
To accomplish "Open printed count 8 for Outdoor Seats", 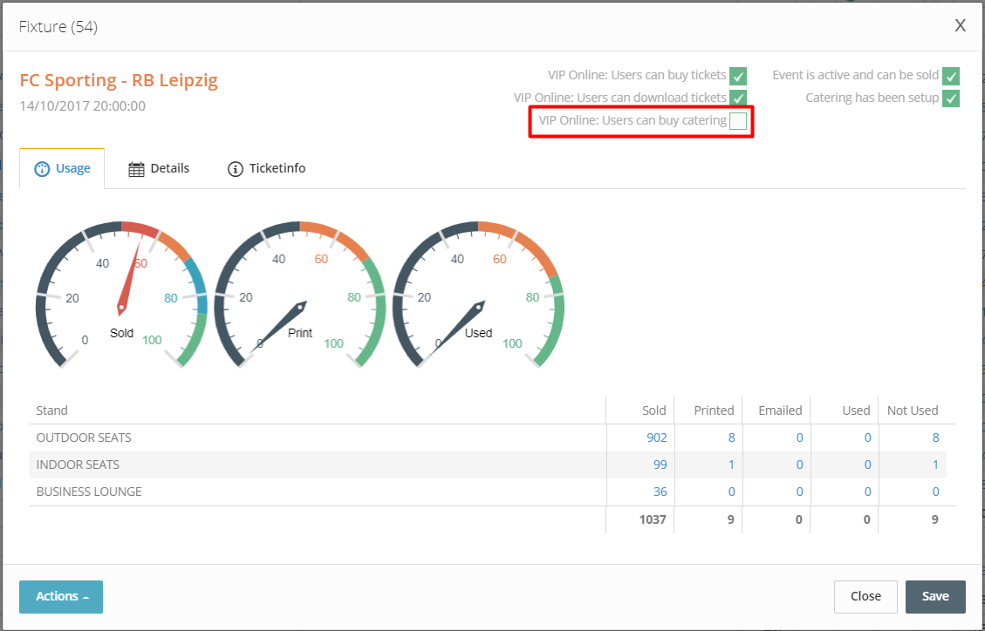I will (731, 438).
